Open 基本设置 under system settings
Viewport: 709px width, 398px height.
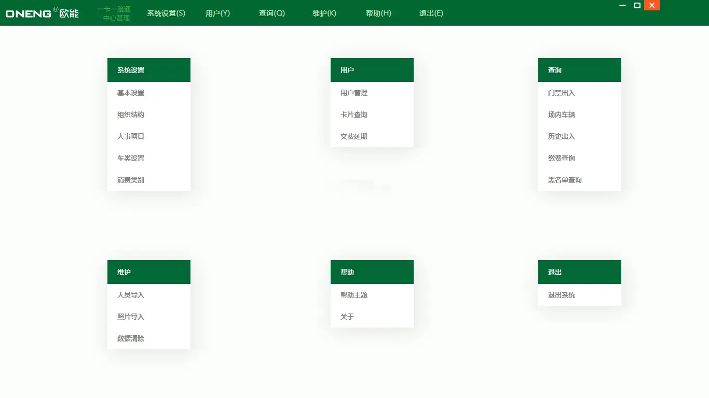pos(131,93)
